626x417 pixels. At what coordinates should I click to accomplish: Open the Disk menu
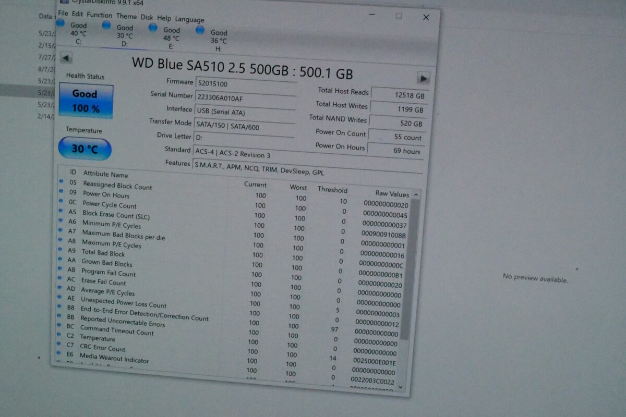tap(147, 17)
